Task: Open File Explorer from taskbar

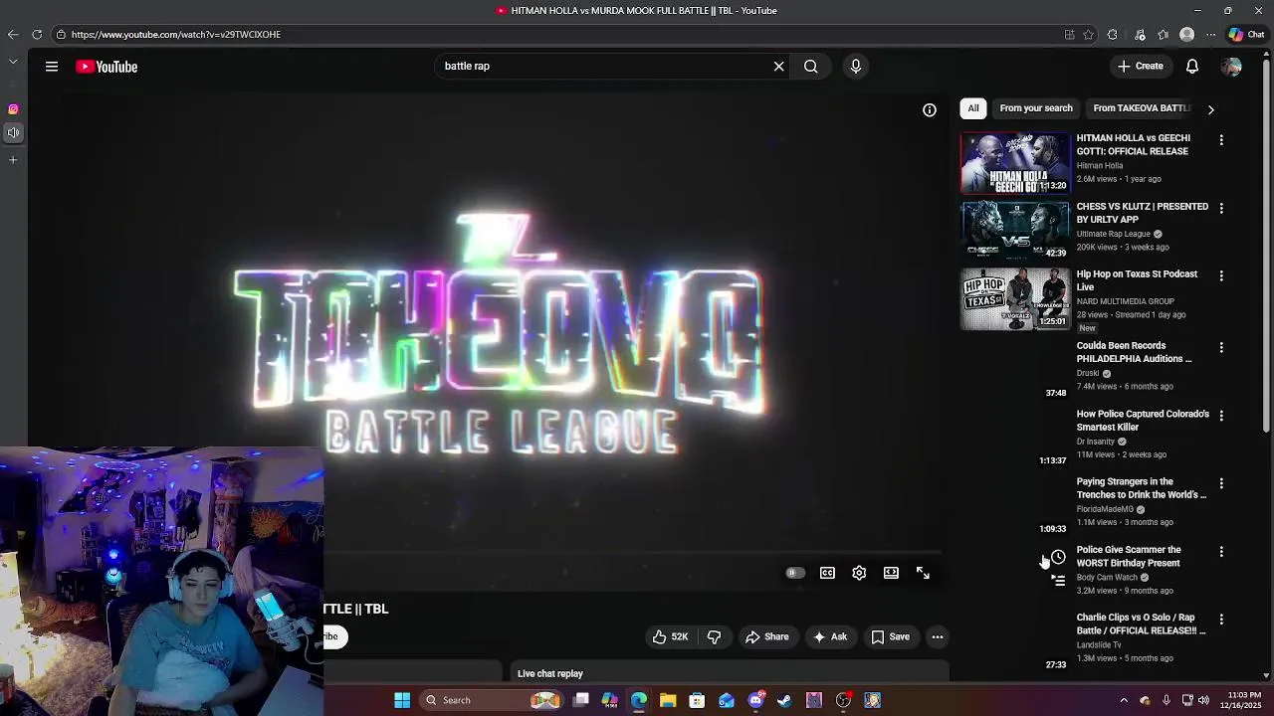Action: (668, 700)
